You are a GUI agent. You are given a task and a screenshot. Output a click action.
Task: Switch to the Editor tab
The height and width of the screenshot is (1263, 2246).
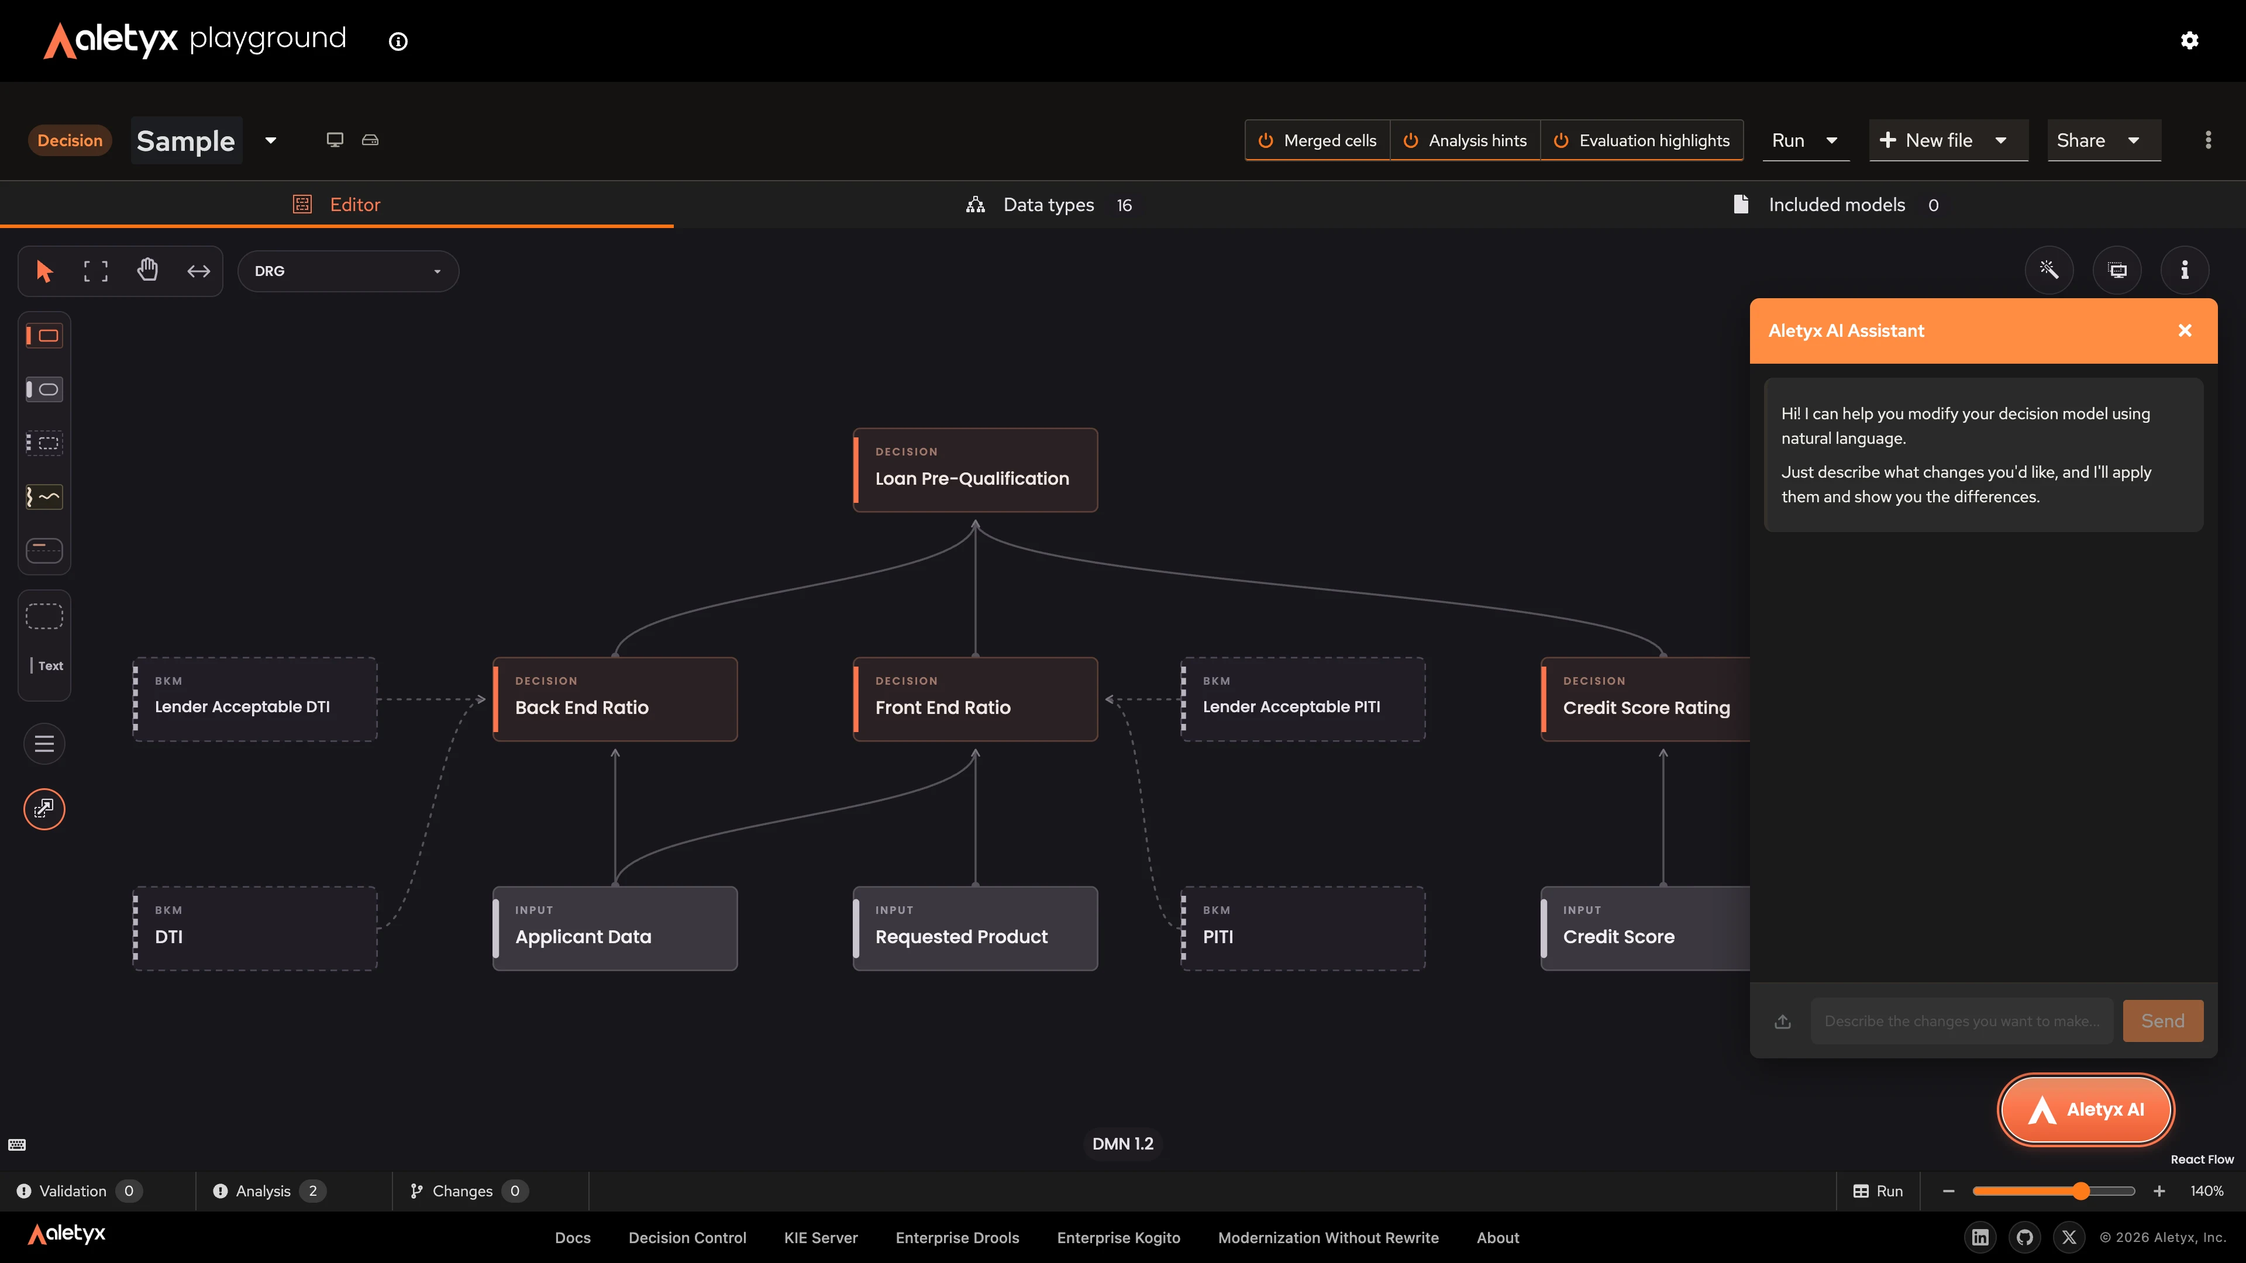point(336,205)
